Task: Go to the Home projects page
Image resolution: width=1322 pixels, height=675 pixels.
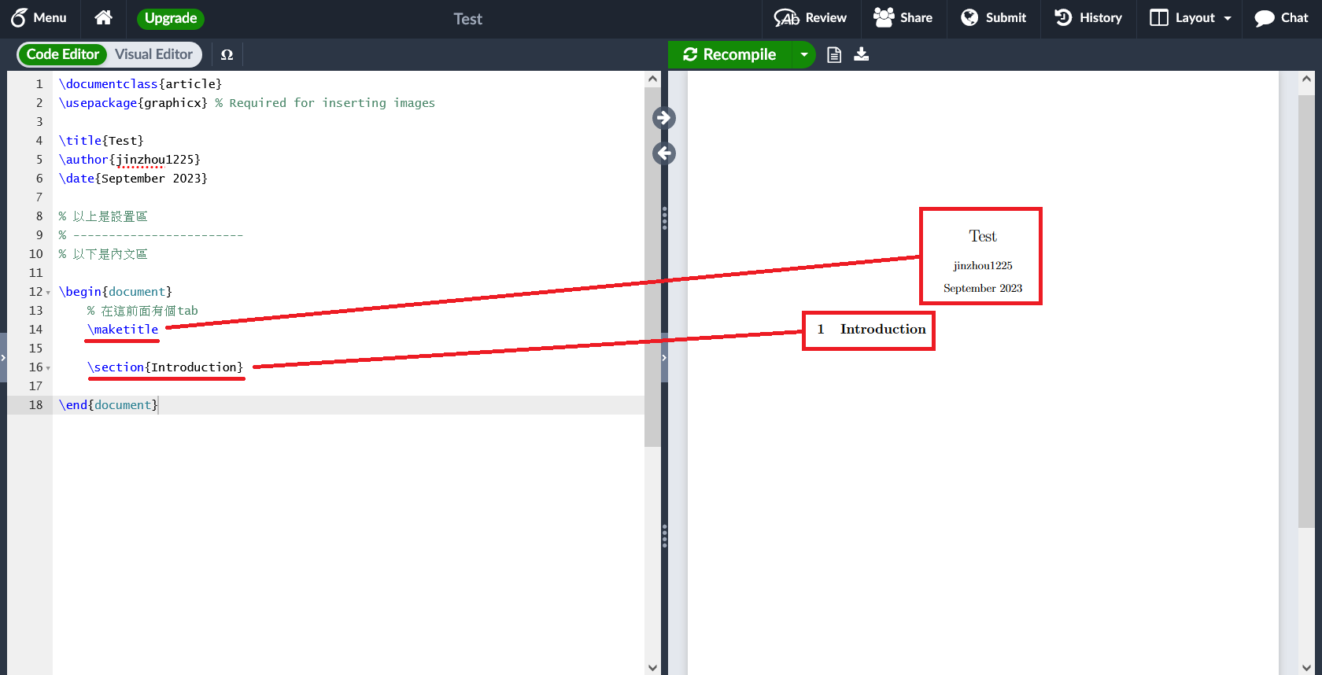Action: [103, 18]
